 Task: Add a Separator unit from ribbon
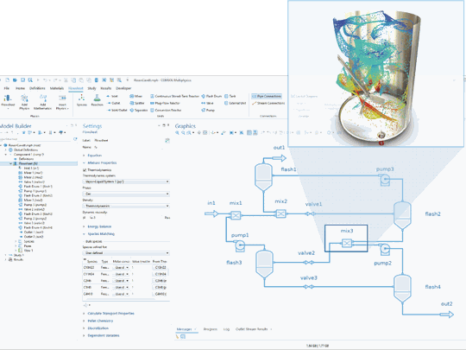(x=138, y=110)
